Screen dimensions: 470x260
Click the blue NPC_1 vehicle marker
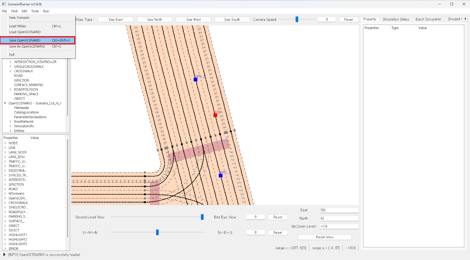pyautogui.click(x=196, y=79)
